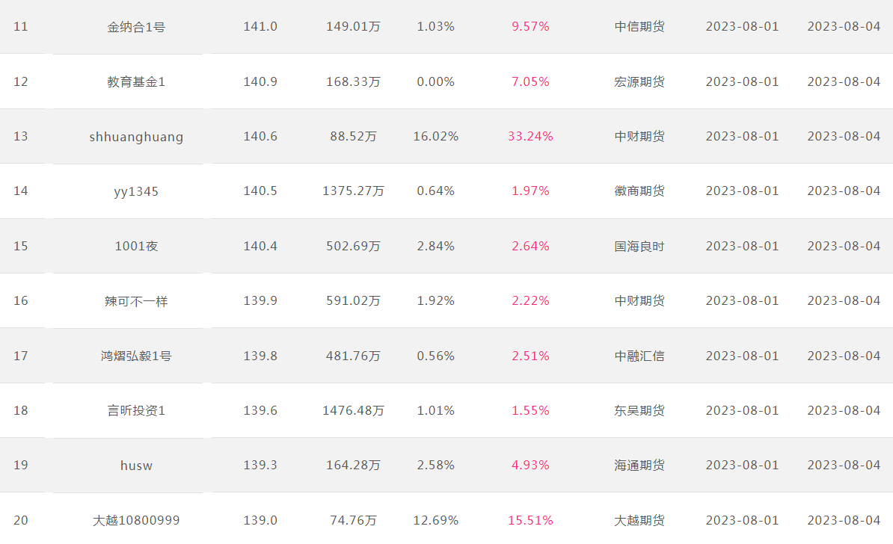The height and width of the screenshot is (544, 893).
Task: Select the 宏源期货 company cell
Action: (639, 82)
